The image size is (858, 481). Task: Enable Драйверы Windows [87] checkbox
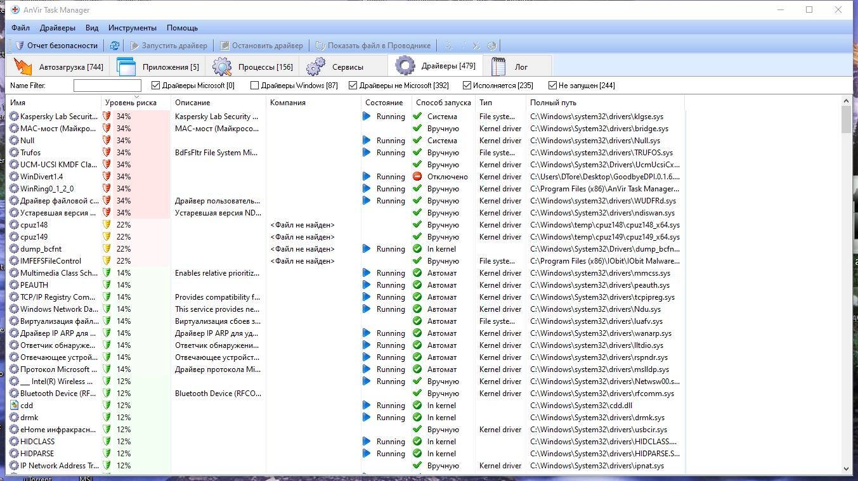254,86
